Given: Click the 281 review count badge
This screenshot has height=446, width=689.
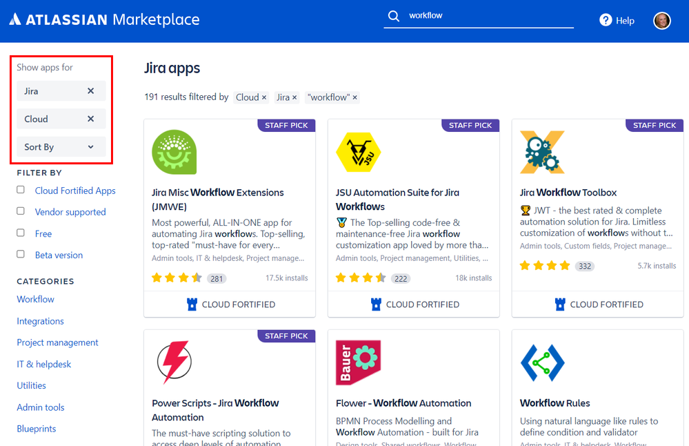Looking at the screenshot, I should pos(217,278).
